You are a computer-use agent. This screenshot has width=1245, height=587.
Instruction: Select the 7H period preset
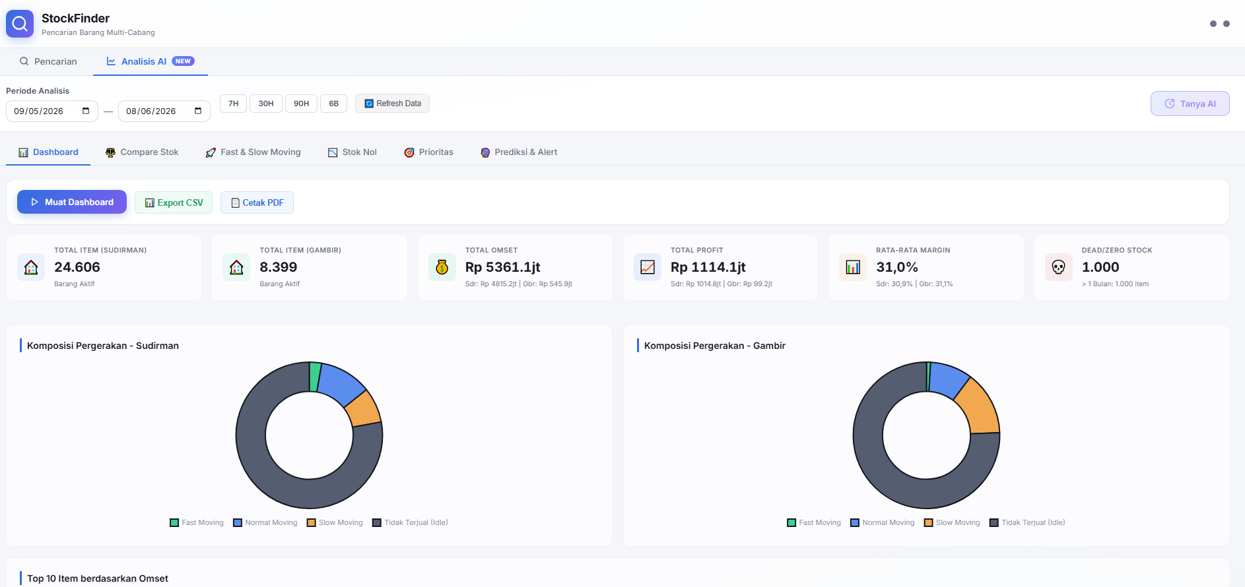point(234,104)
